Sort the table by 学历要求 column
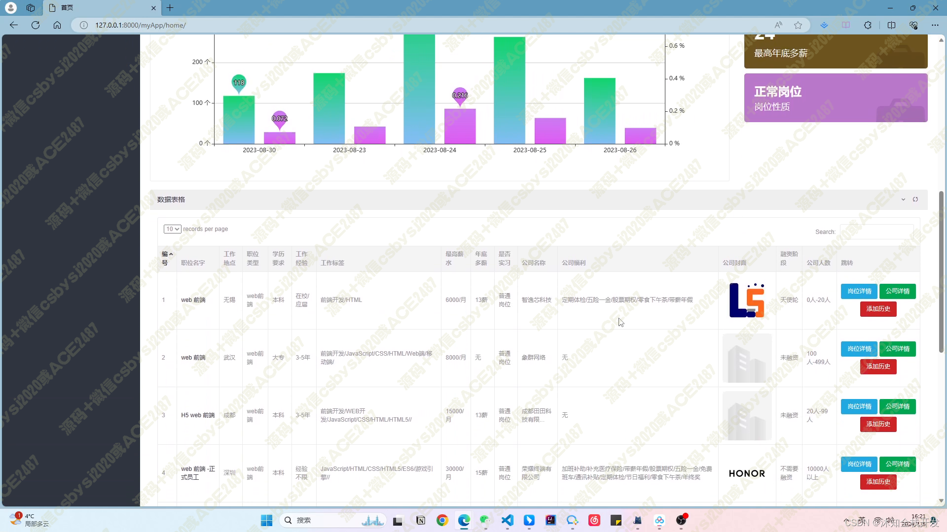Image resolution: width=947 pixels, height=532 pixels. (279, 259)
